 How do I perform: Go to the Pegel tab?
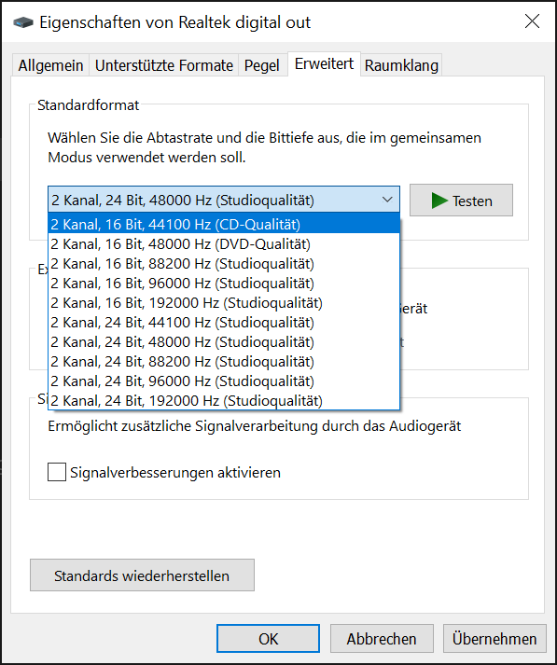[262, 65]
